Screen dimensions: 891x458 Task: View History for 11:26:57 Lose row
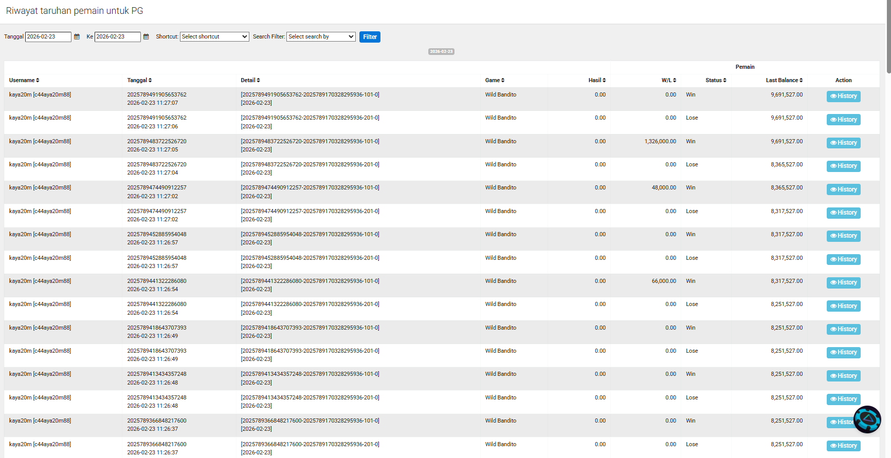click(843, 260)
